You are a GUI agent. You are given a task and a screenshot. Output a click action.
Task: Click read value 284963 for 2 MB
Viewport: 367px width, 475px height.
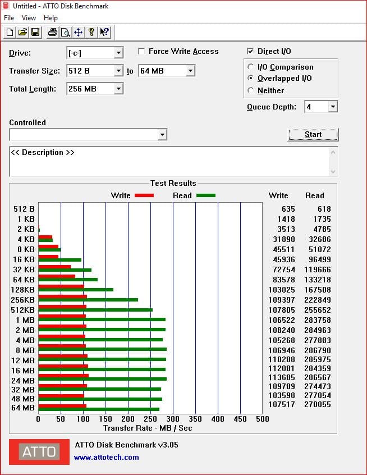[318, 330]
